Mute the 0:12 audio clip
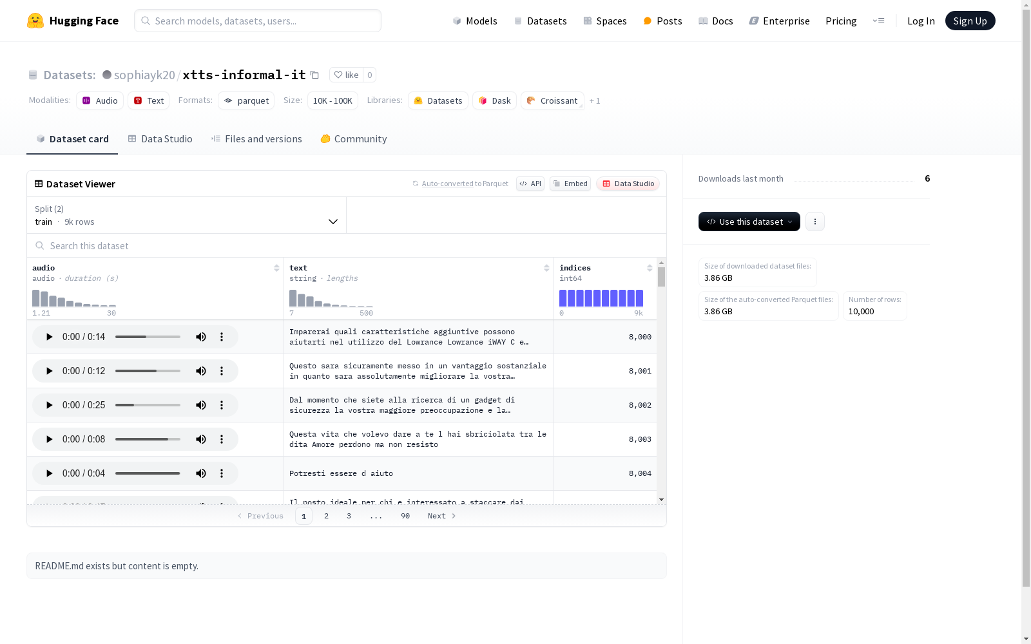Viewport: 1031px width, 644px height. (x=201, y=371)
